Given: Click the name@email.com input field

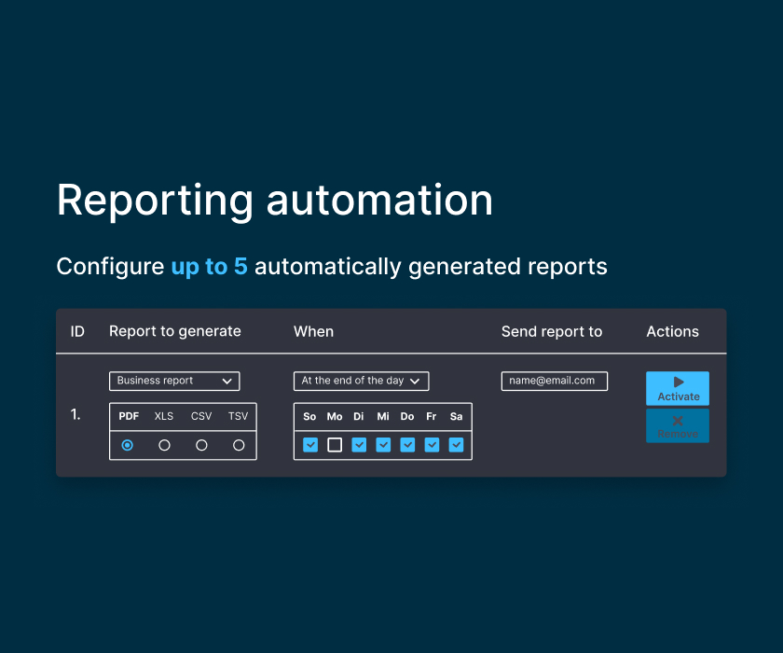Looking at the screenshot, I should pyautogui.click(x=555, y=381).
